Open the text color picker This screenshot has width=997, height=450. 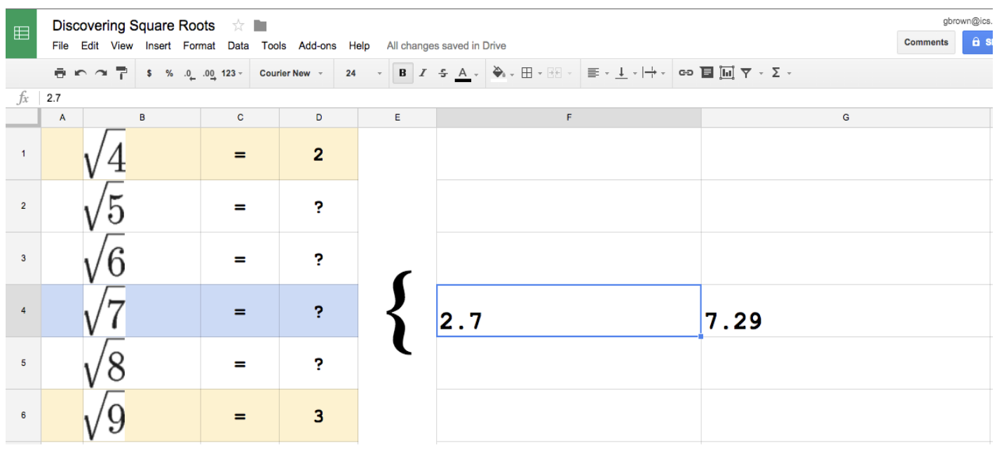click(464, 73)
